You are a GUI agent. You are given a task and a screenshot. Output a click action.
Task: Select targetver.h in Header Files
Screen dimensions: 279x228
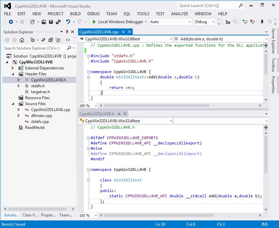tap(40, 92)
